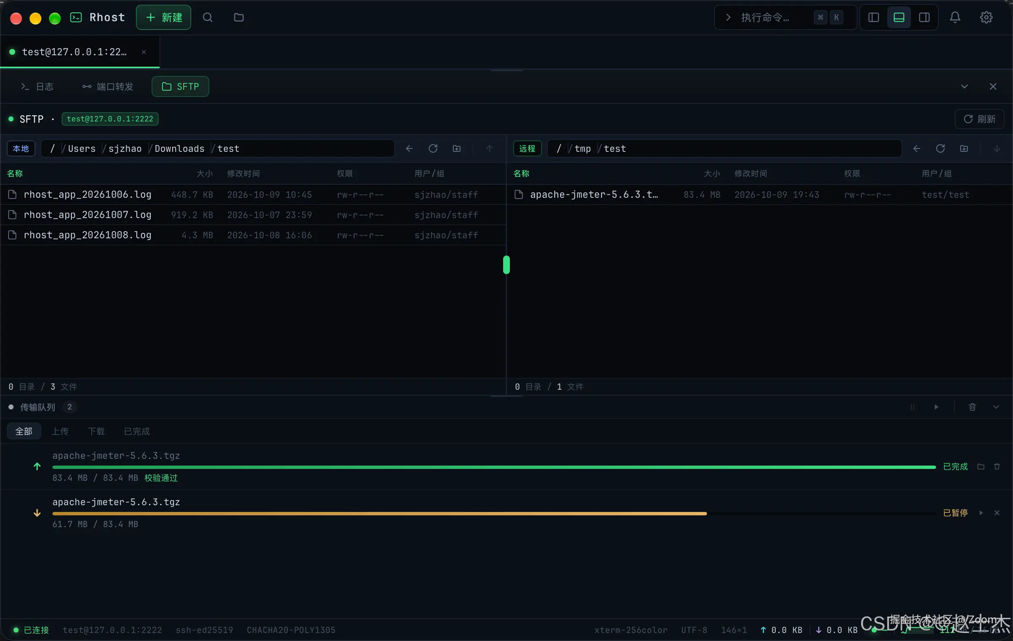Click Downloads in local path breadcrumb

179,148
